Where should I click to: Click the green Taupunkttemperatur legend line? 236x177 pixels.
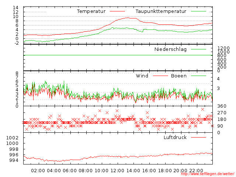pyautogui.click(x=198, y=11)
